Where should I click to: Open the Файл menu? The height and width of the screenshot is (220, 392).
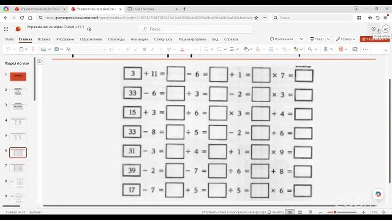point(10,39)
